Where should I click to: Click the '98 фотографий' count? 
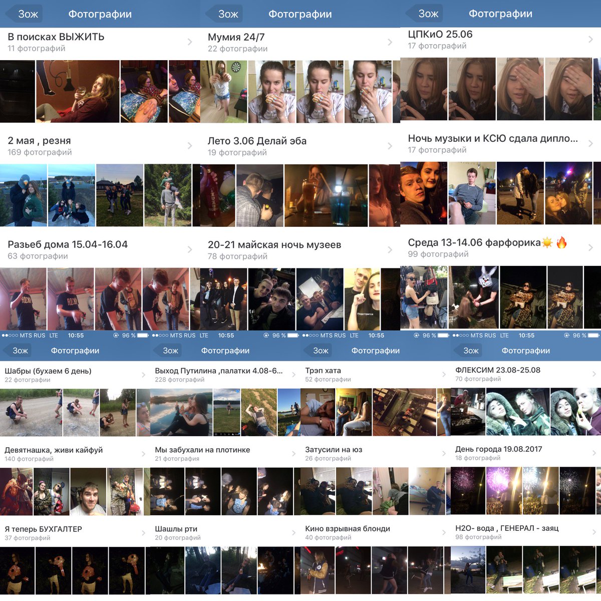point(478,537)
